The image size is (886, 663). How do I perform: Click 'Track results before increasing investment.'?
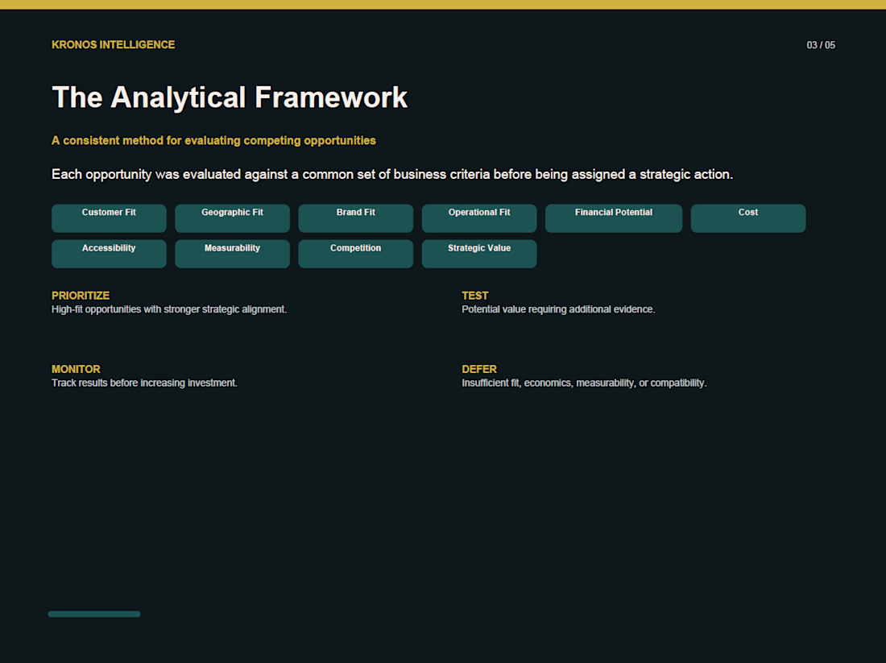(x=144, y=383)
